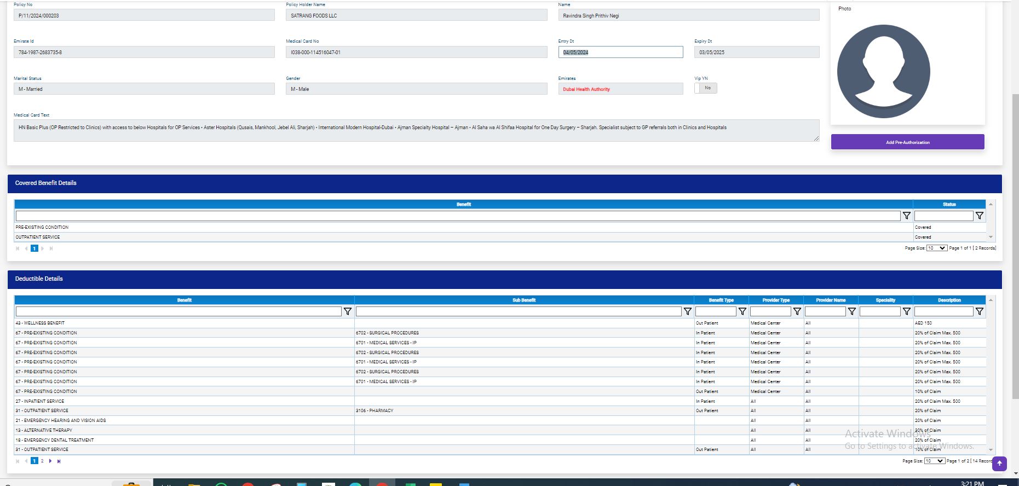
Task: Click the Status column filter icon
Action: (980, 216)
